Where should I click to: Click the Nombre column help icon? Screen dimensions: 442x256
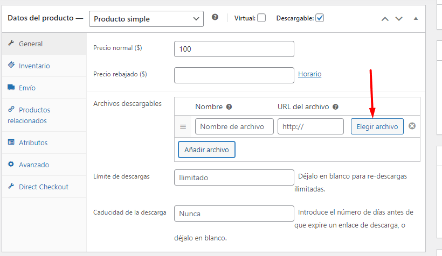tap(229, 107)
